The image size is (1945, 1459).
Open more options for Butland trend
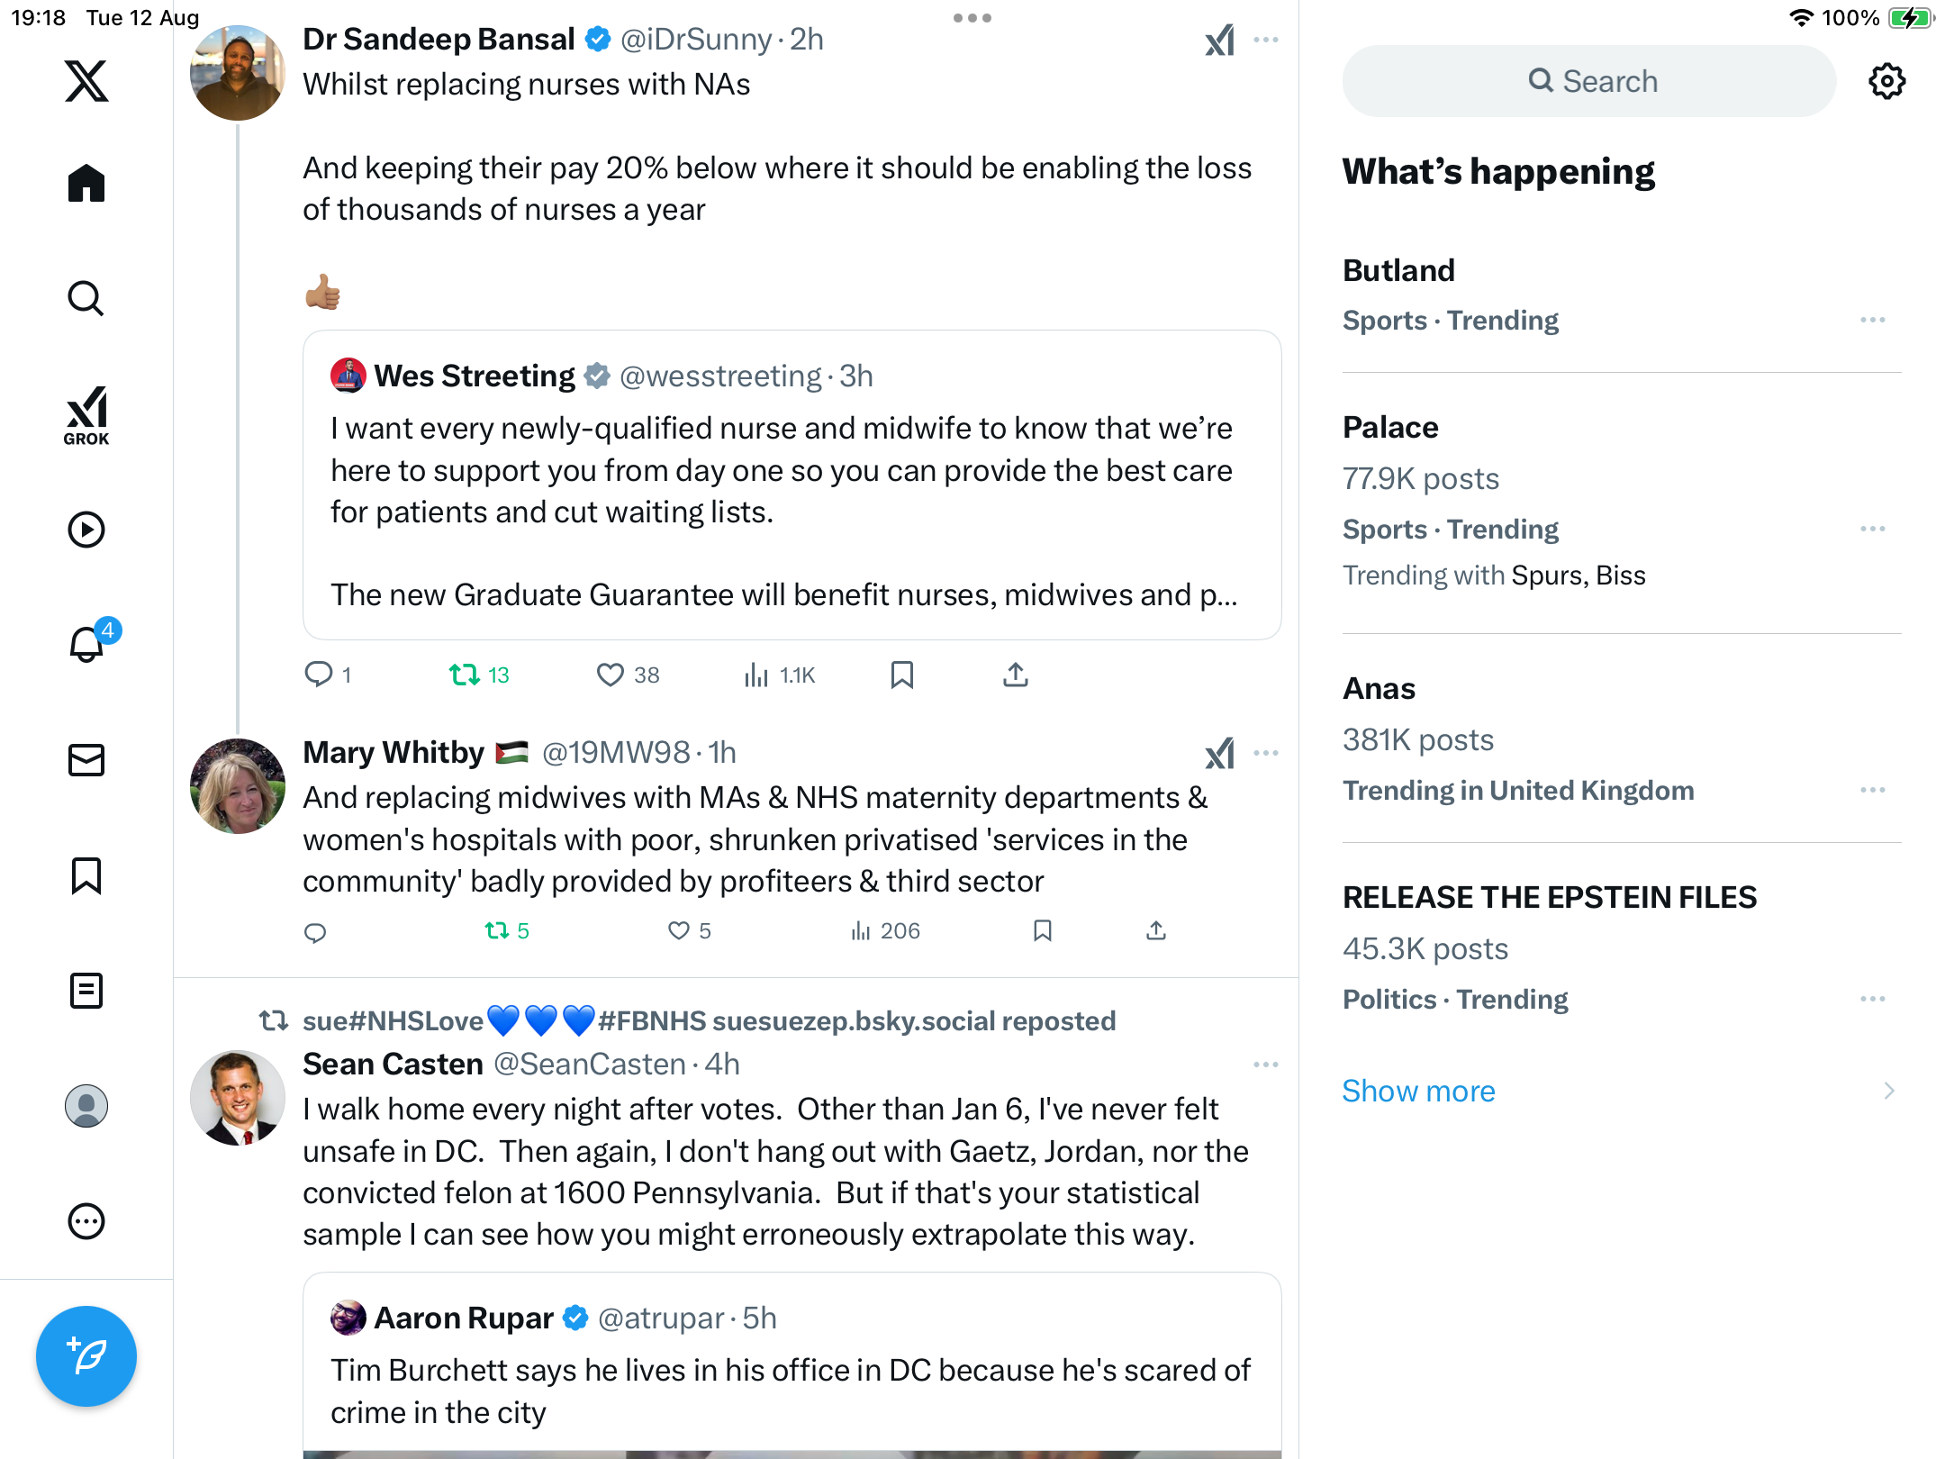click(1872, 321)
